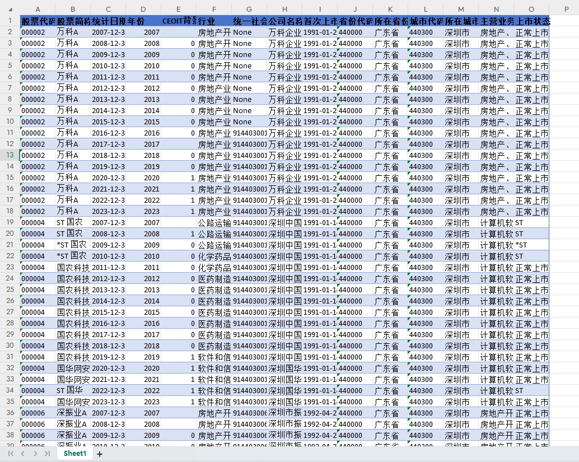Viewport: 579px width, 462px height.
Task: Click 医药制造 cell in row 26
Action: coord(214,301)
